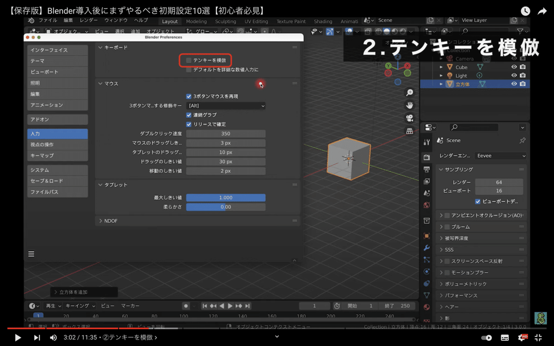Hide Light in outliner with eye icon
Image resolution: width=554 pixels, height=346 pixels.
coord(514,76)
